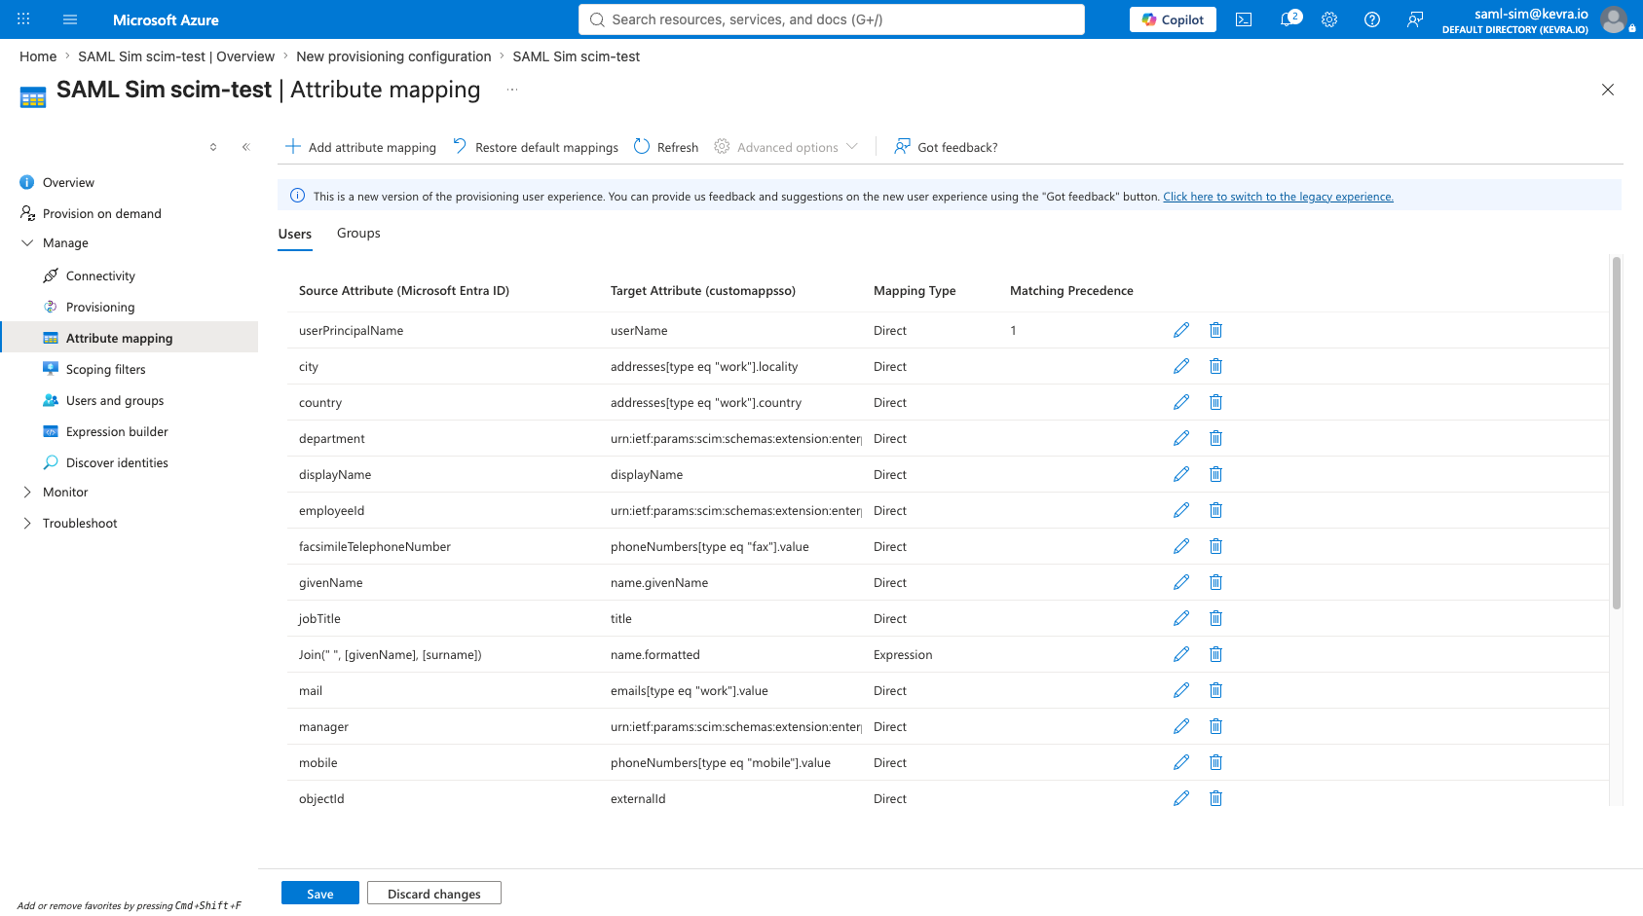1643x916 pixels.
Task: Switch to the legacy experience link
Action: point(1278,197)
